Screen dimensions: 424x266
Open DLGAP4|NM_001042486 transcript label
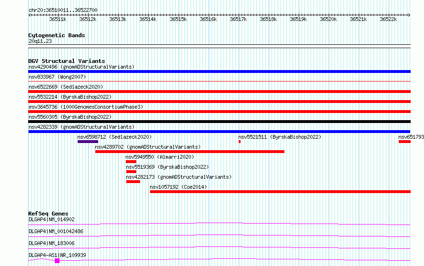point(56,231)
